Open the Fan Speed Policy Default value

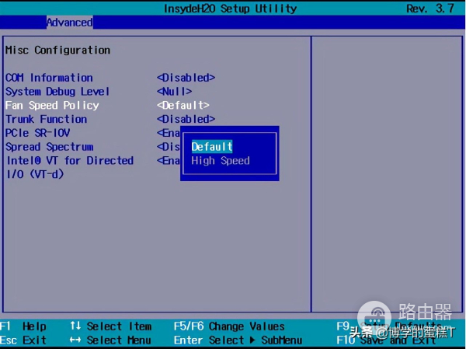click(x=183, y=105)
